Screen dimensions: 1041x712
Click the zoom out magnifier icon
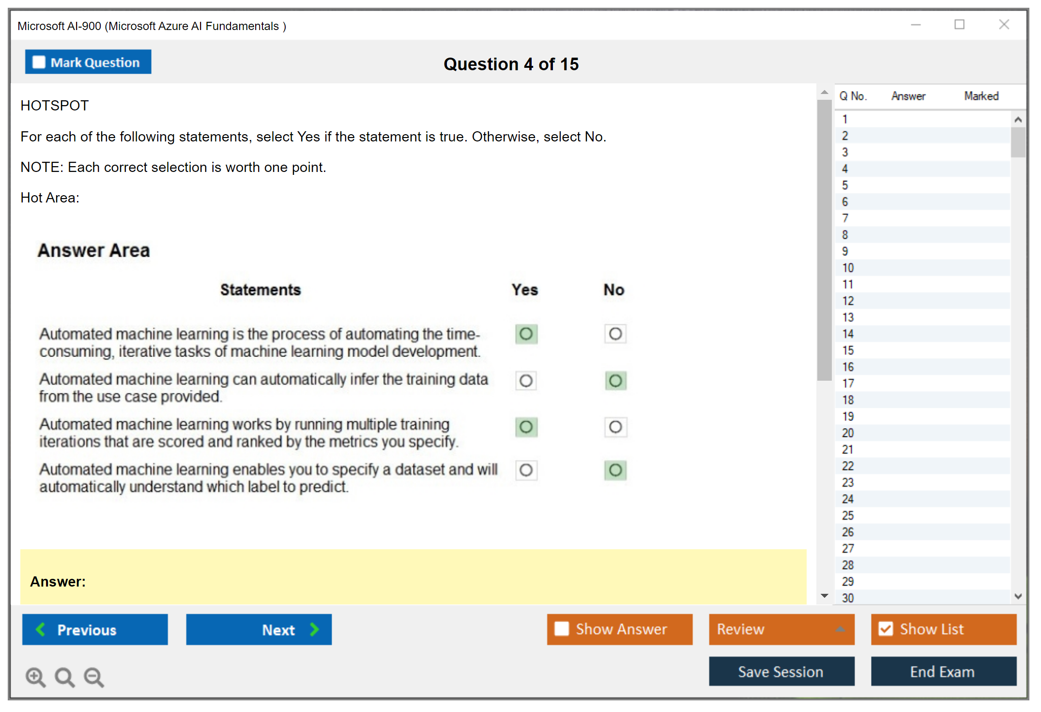[93, 677]
